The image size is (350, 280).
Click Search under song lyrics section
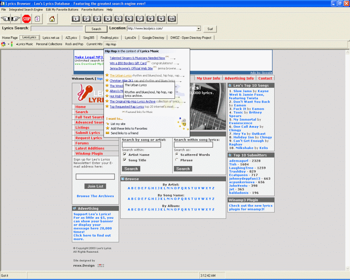183,169
